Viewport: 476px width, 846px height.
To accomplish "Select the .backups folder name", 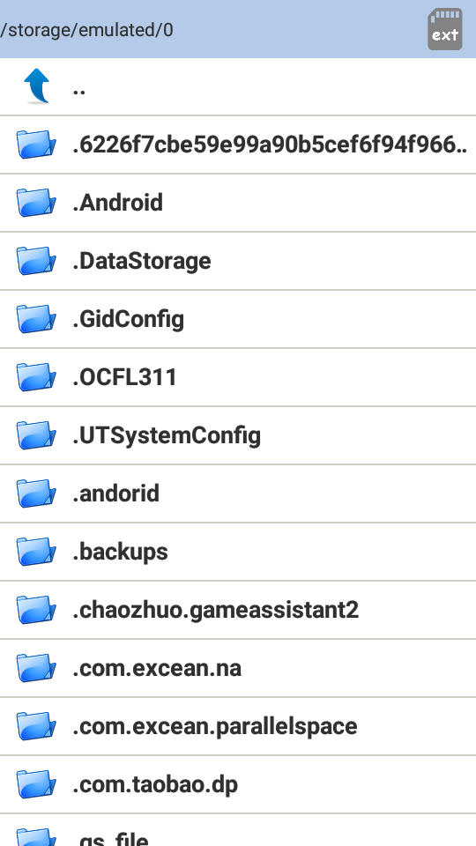I will coord(121,552).
